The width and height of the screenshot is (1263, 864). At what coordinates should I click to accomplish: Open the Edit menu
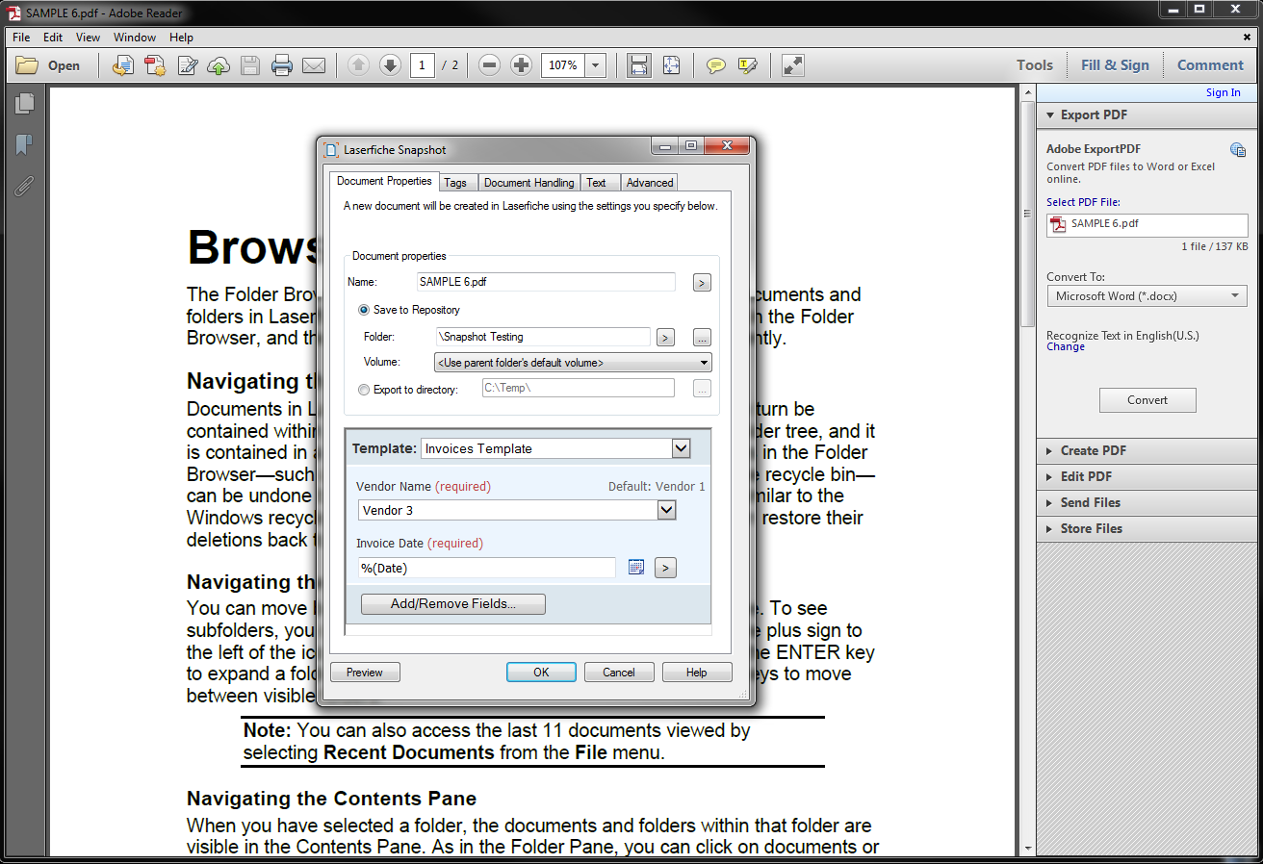pyautogui.click(x=53, y=38)
